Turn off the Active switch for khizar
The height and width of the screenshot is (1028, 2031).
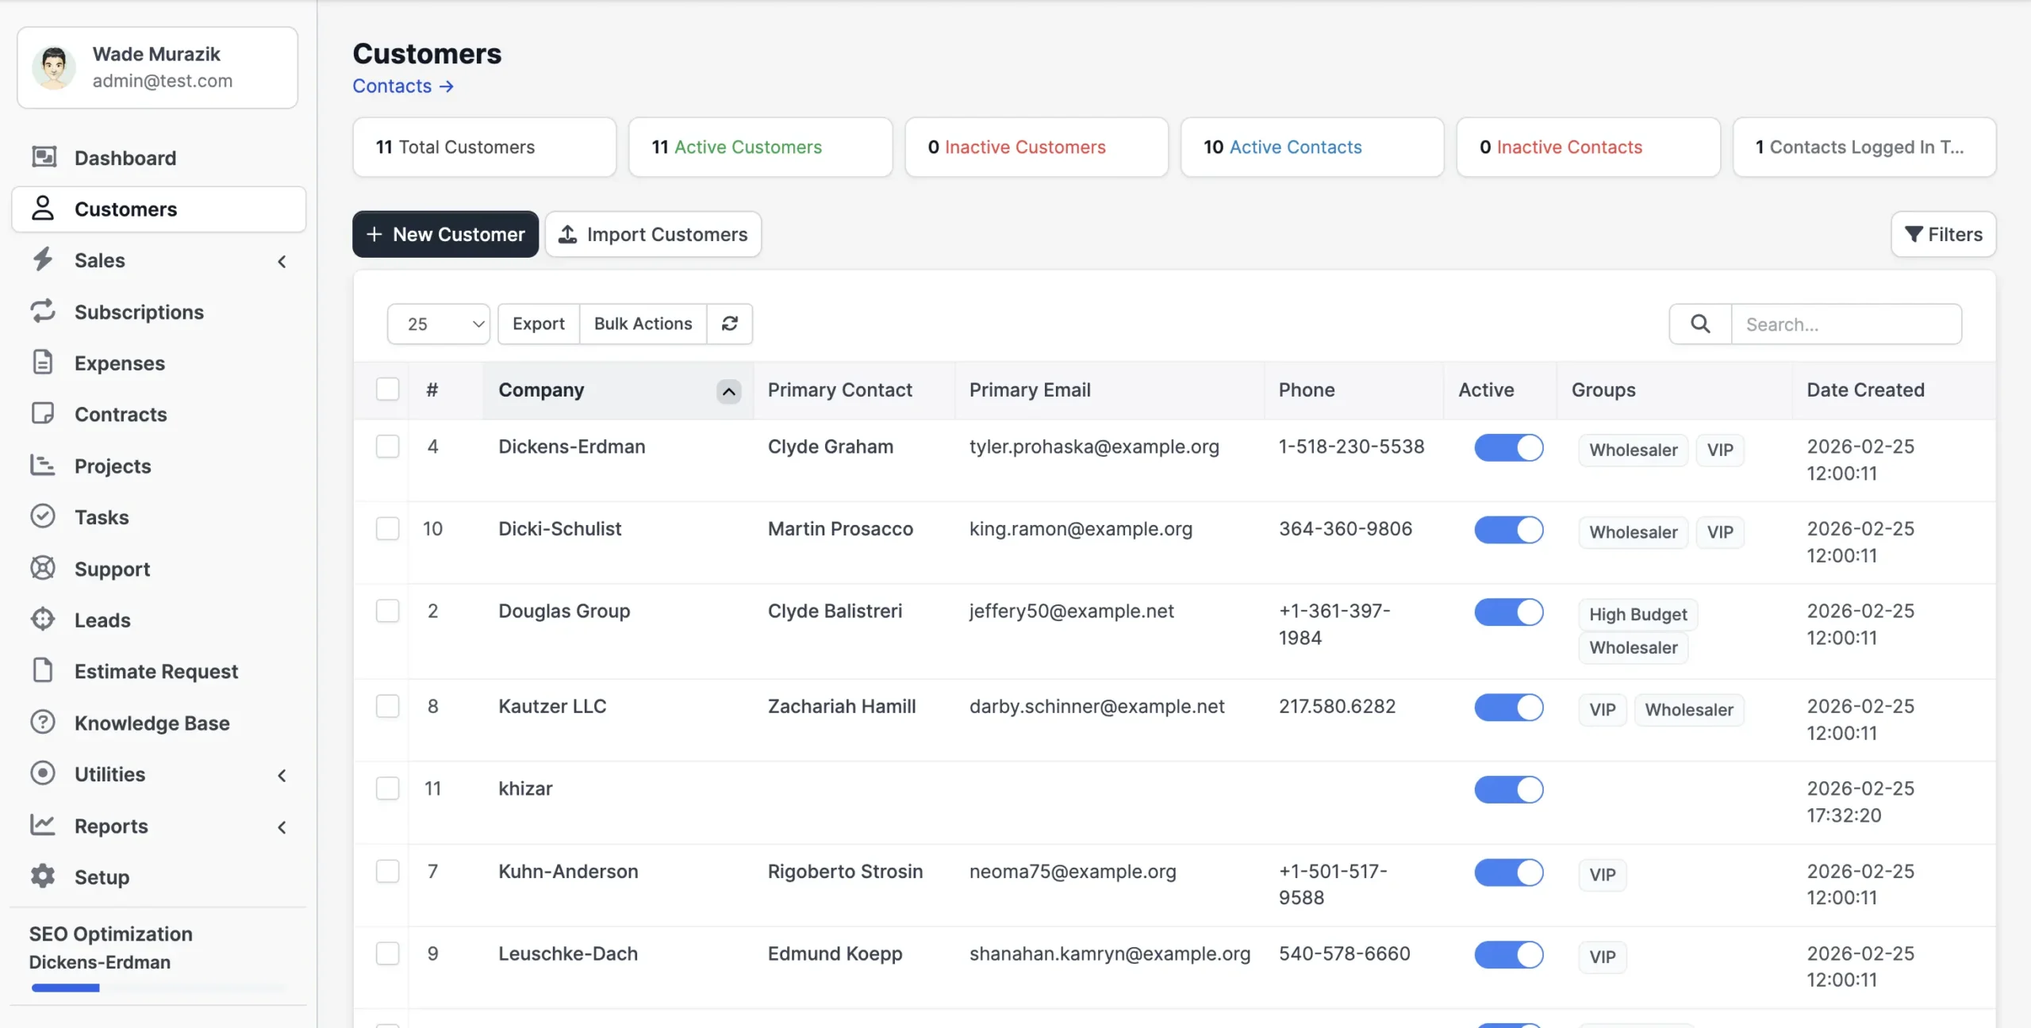tap(1508, 789)
